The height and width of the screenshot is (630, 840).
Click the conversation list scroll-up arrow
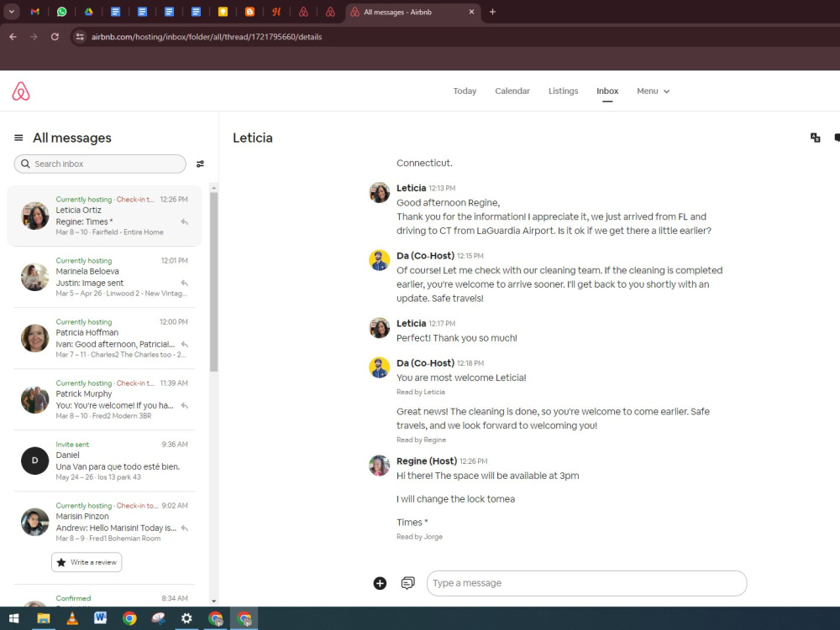(x=213, y=188)
